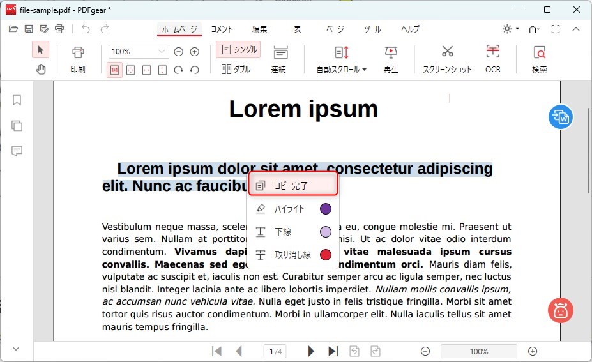Switch to the 編集 tab
The height and width of the screenshot is (362, 592).
coord(259,29)
